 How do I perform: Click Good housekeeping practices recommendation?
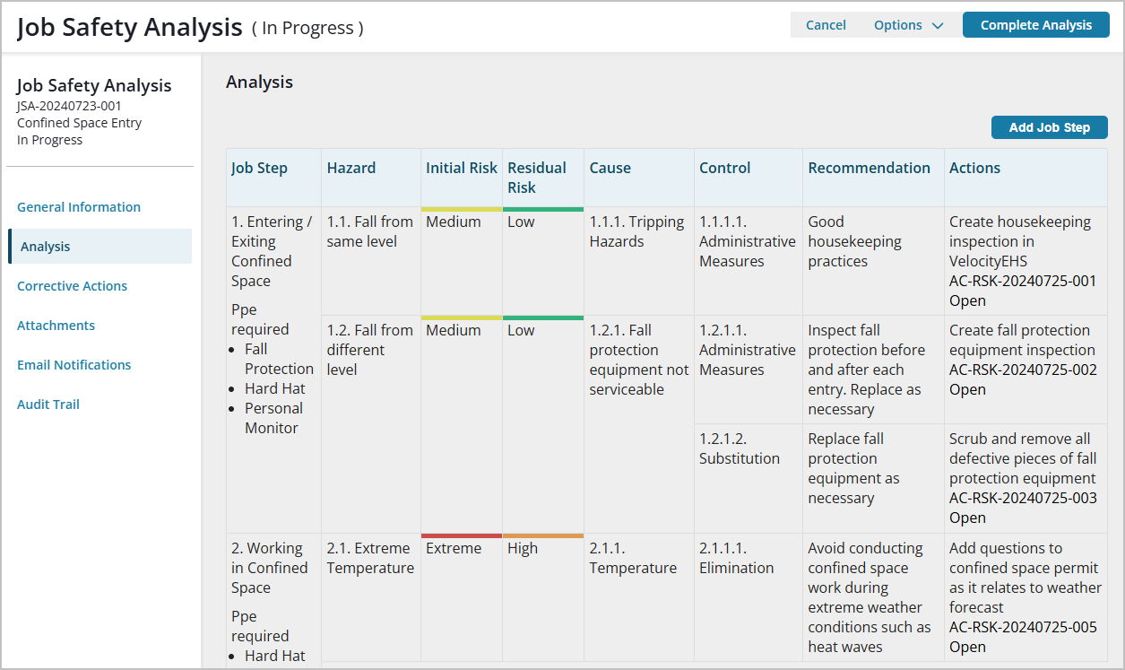pyautogui.click(x=855, y=241)
